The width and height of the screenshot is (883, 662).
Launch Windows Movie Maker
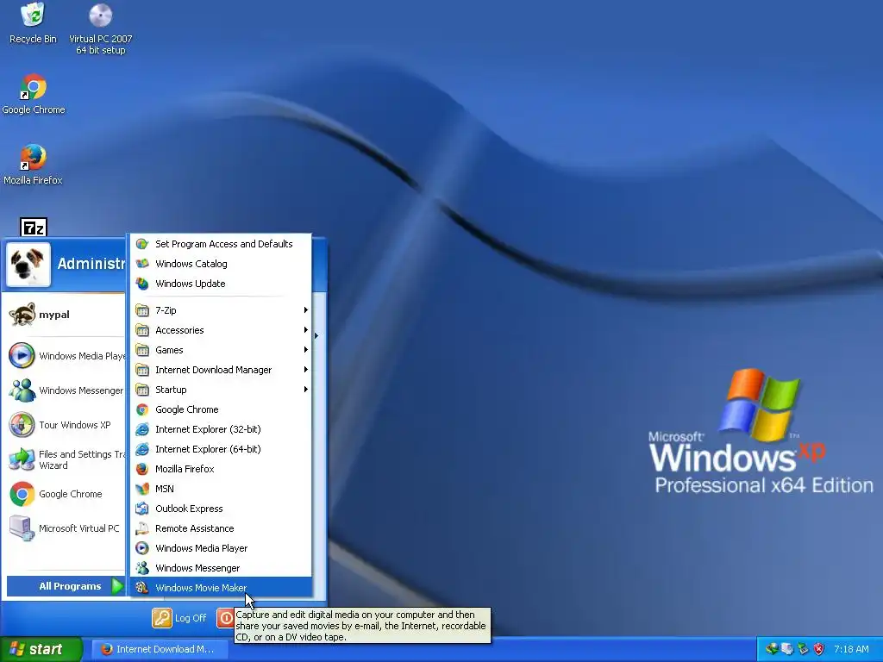click(x=221, y=588)
